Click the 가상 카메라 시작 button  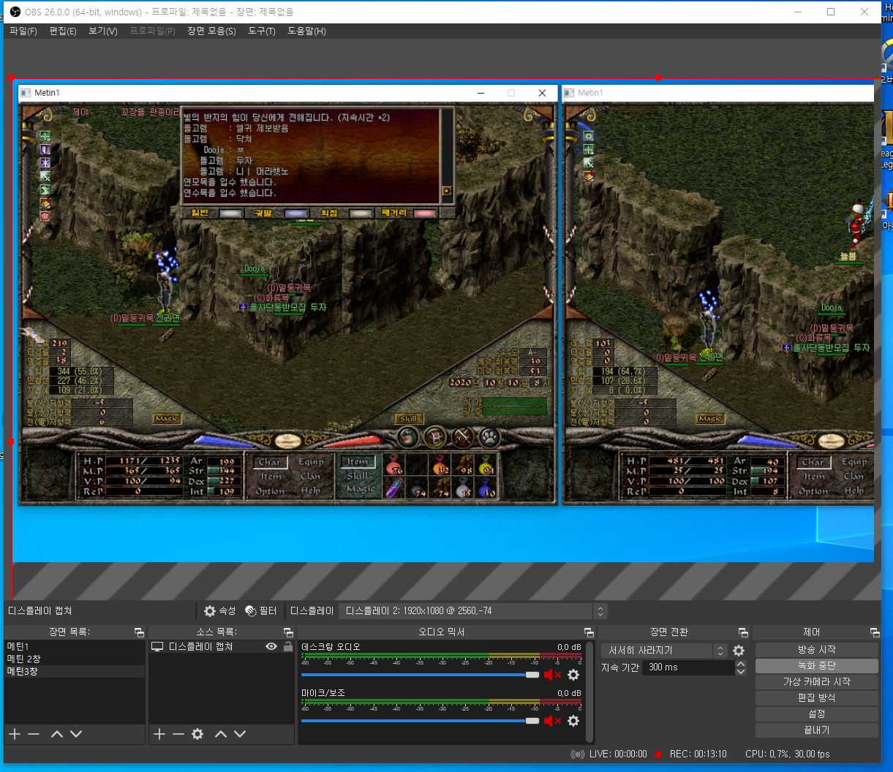click(816, 681)
